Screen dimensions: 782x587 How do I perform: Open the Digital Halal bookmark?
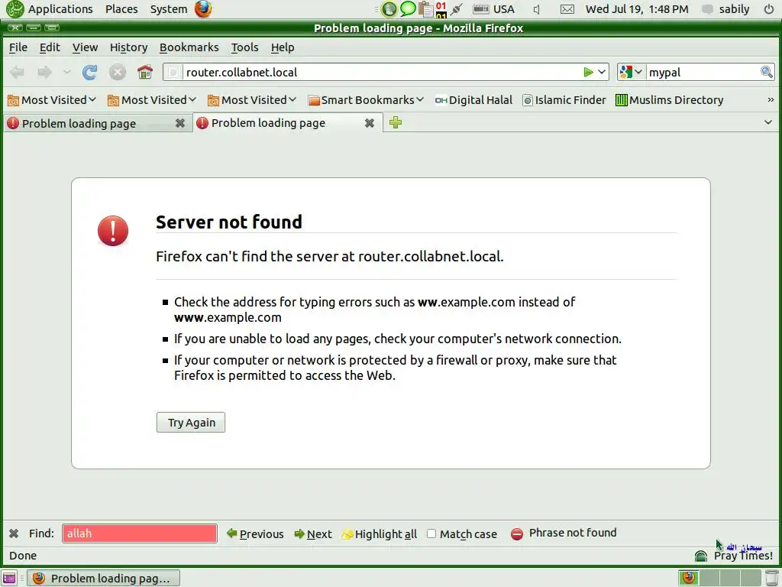tap(473, 100)
